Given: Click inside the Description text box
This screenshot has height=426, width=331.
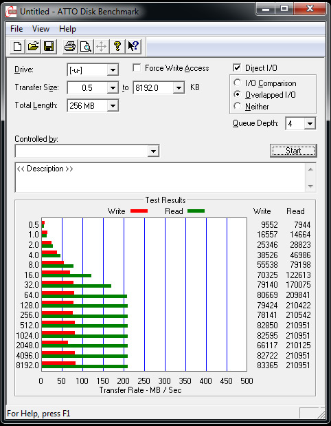Looking at the screenshot, I should (160, 178).
